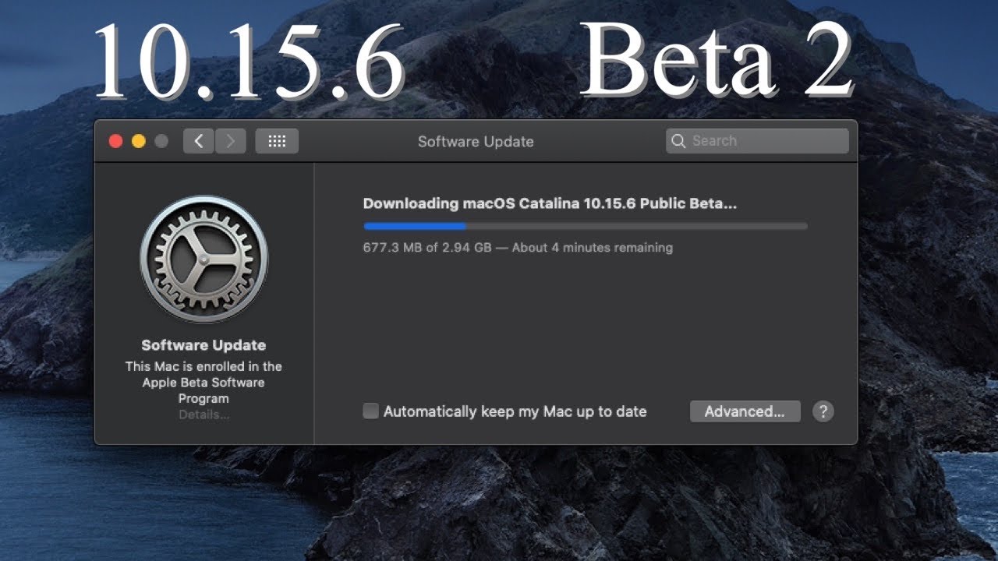
Task: Minimize the window with yellow button
Action: [139, 141]
